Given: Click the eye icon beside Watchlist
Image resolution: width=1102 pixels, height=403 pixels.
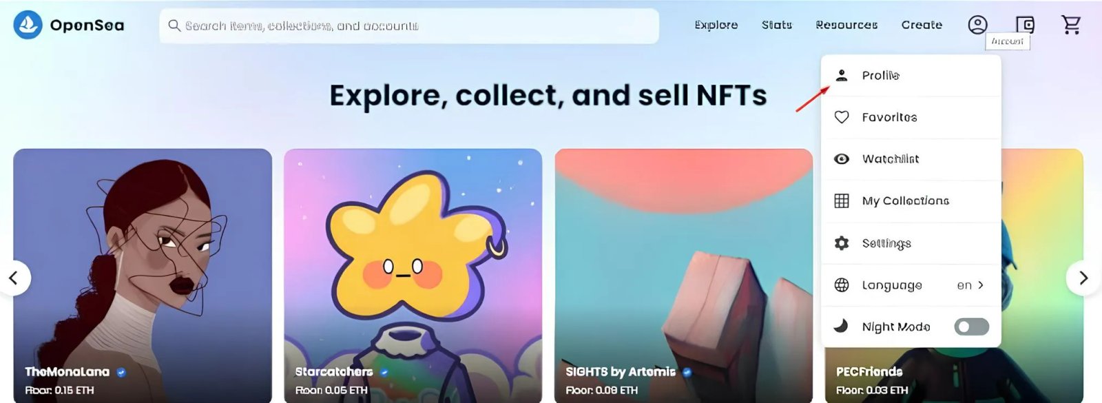Looking at the screenshot, I should 842,159.
